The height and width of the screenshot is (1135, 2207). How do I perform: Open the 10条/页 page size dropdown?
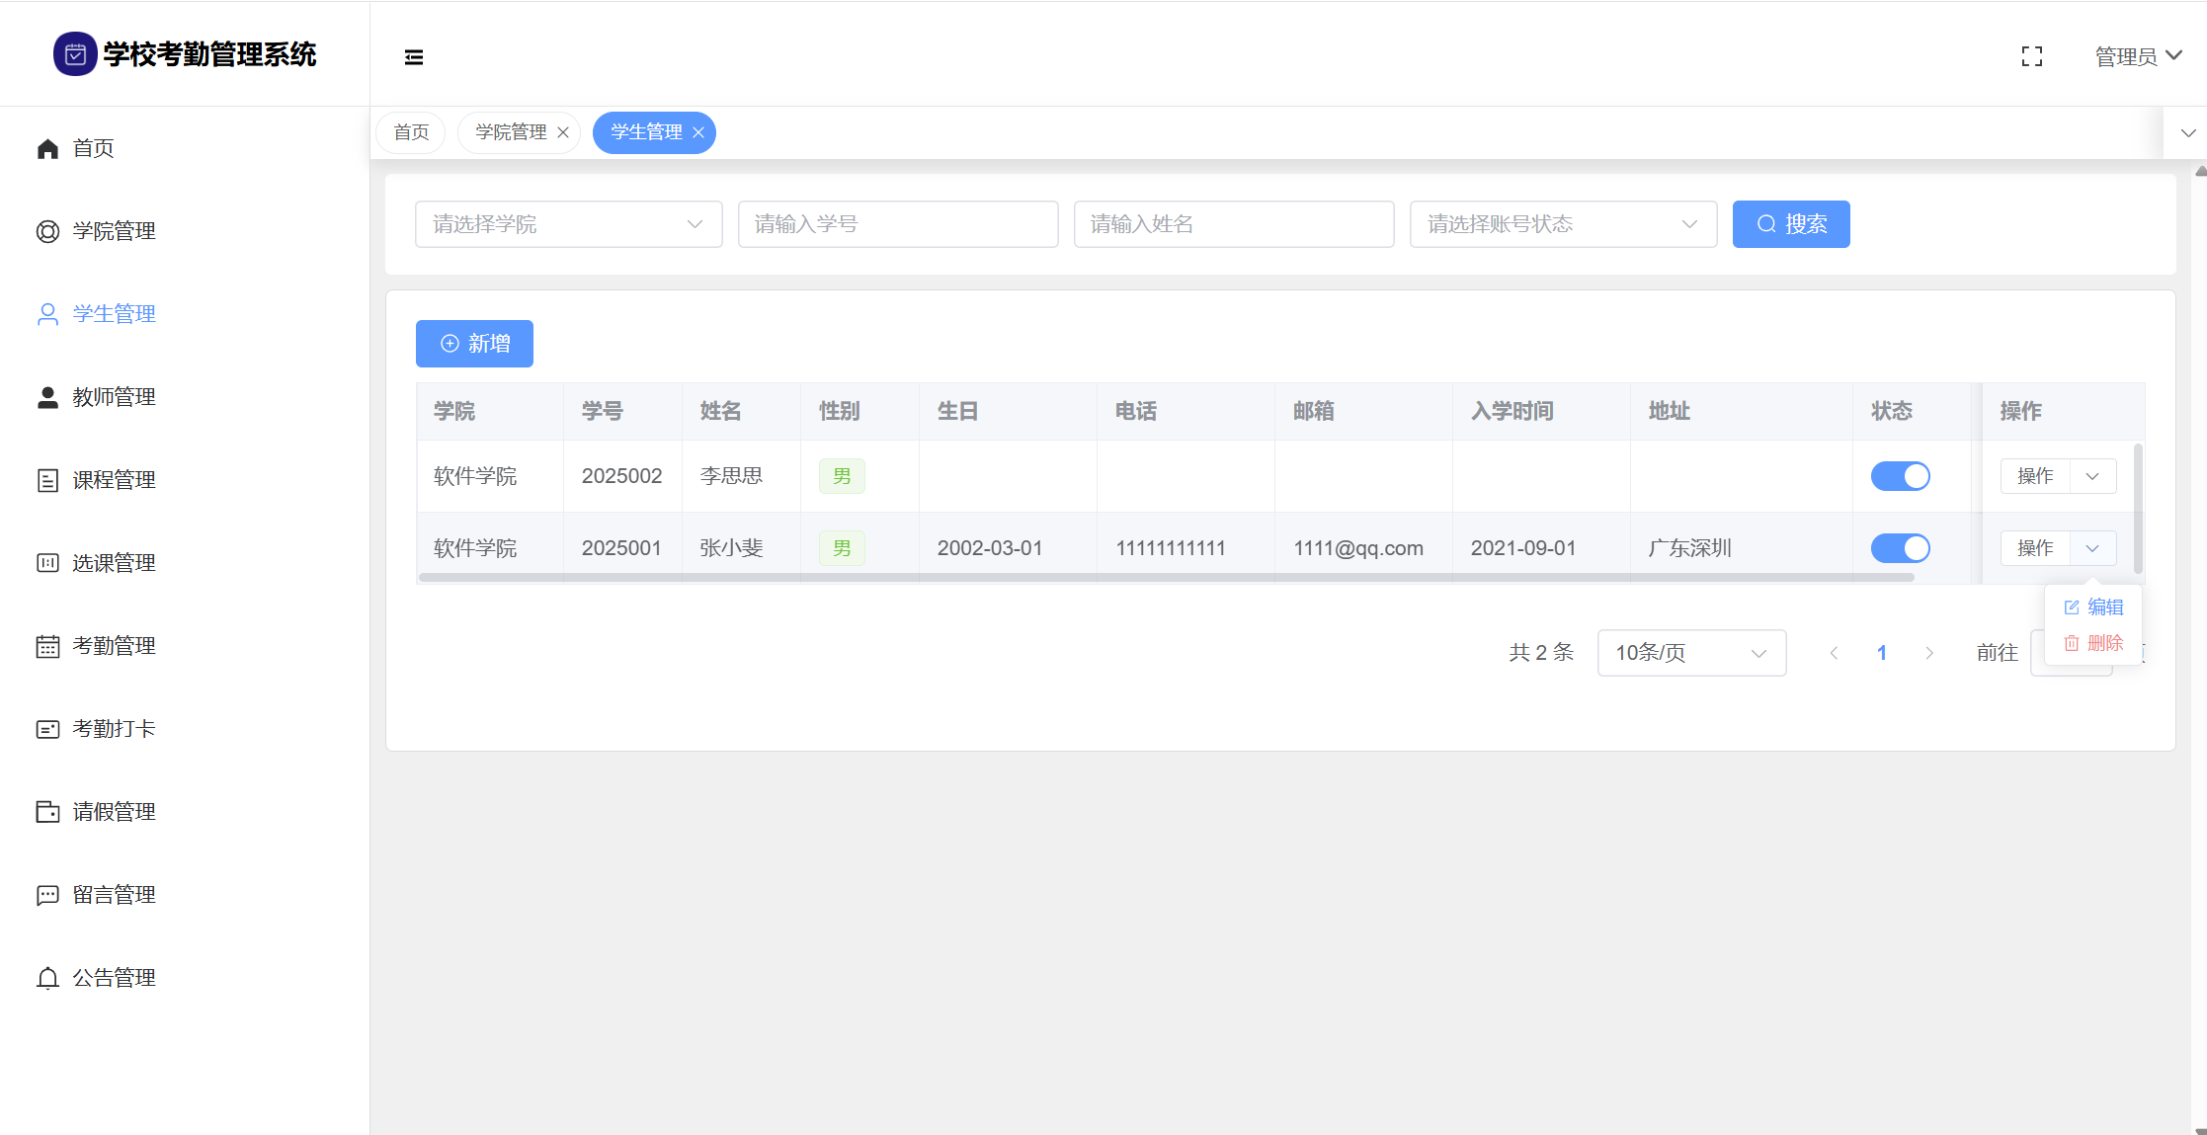coord(1690,653)
